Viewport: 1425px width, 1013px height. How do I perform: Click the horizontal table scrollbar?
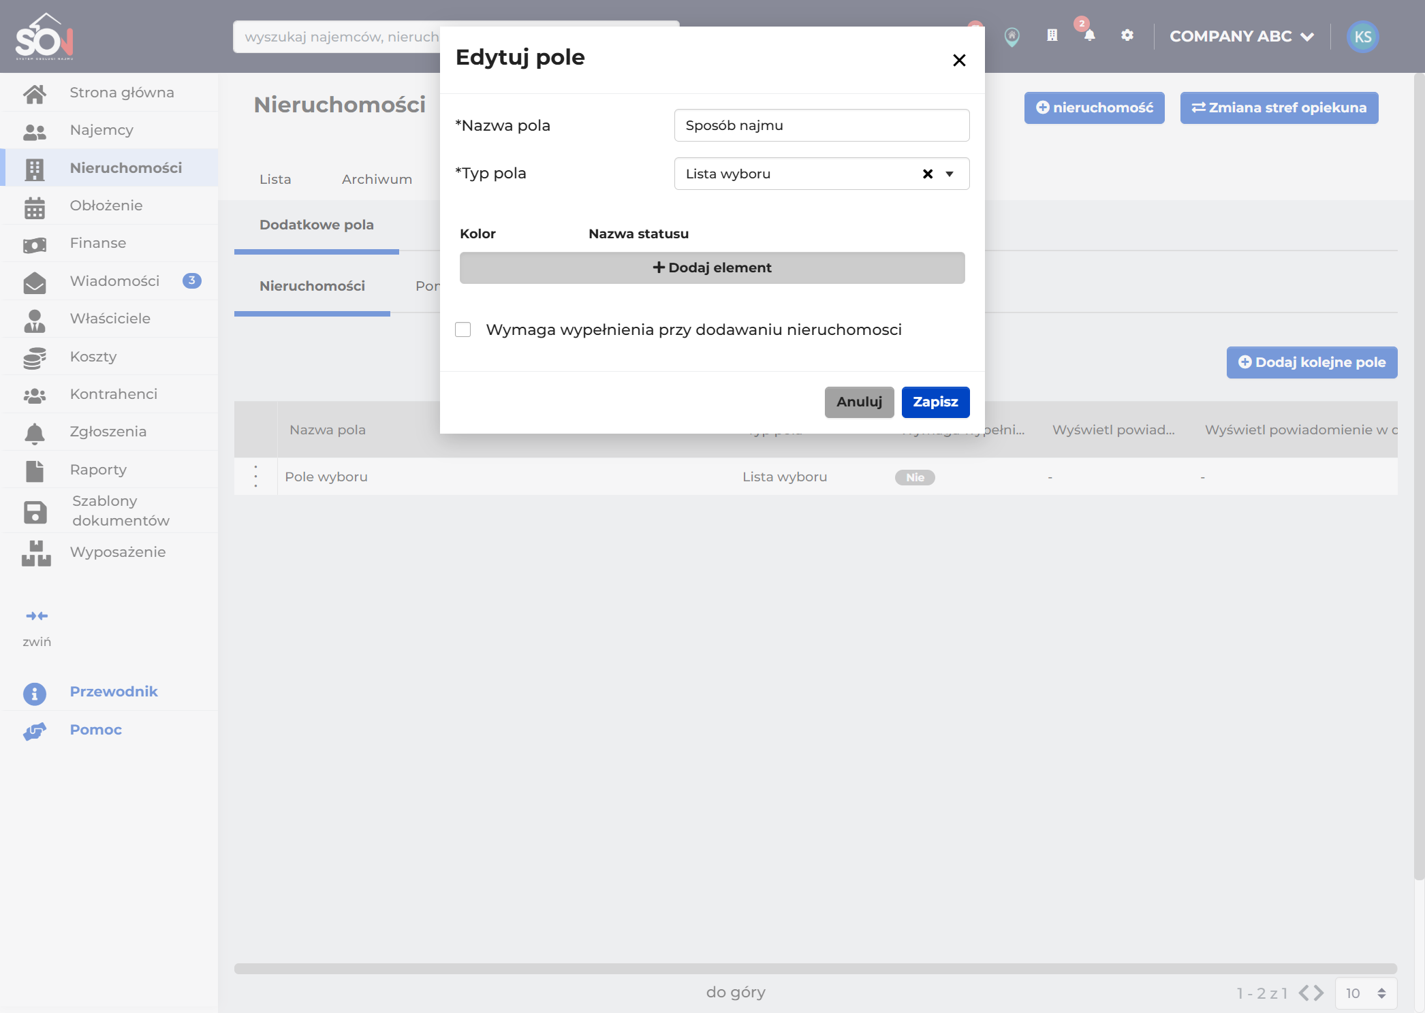815,969
